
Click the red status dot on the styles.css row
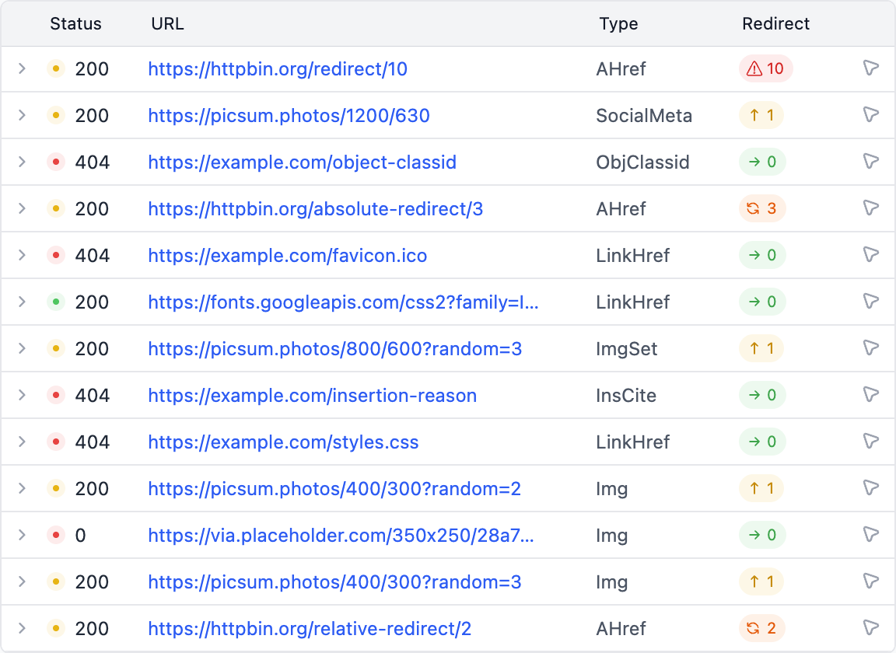coord(55,442)
